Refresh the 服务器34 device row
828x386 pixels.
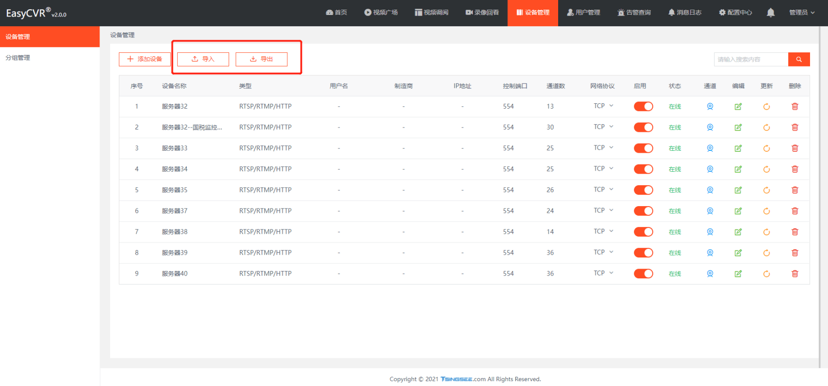pos(766,169)
